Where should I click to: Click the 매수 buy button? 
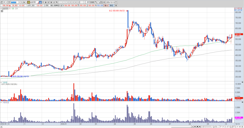click(x=106, y=6)
